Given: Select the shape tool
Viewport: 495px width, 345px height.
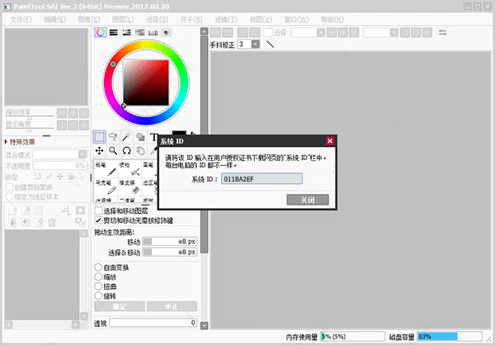Looking at the screenshot, I should pyautogui.click(x=140, y=137).
